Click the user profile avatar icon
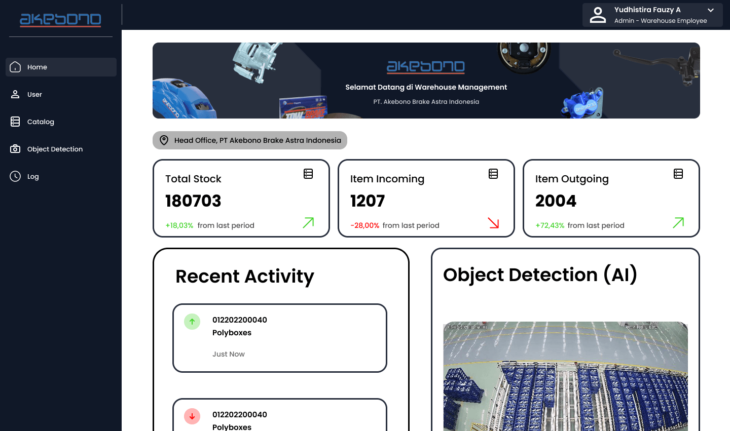Viewport: 730px width, 431px height. click(x=598, y=15)
